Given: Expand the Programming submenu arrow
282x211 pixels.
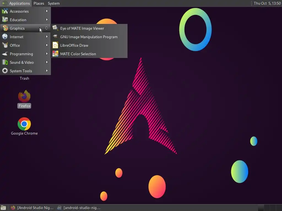Looking at the screenshot, I should click(x=47, y=54).
